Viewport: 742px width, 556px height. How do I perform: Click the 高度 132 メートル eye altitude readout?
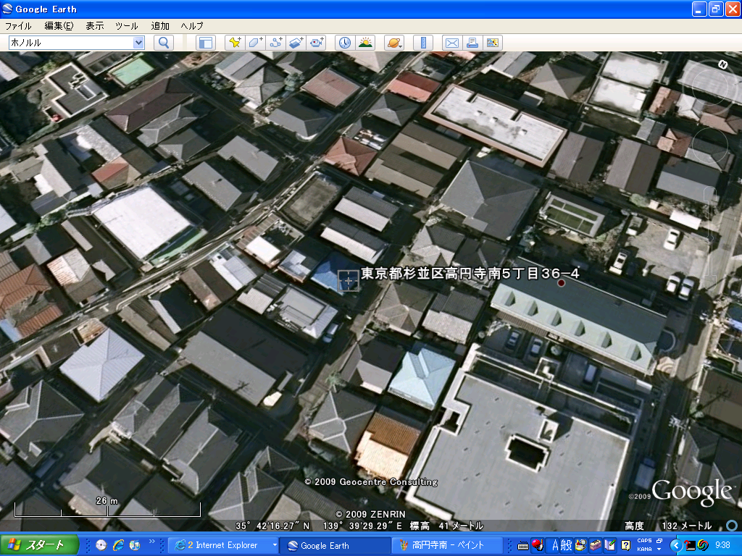pyautogui.click(x=667, y=526)
